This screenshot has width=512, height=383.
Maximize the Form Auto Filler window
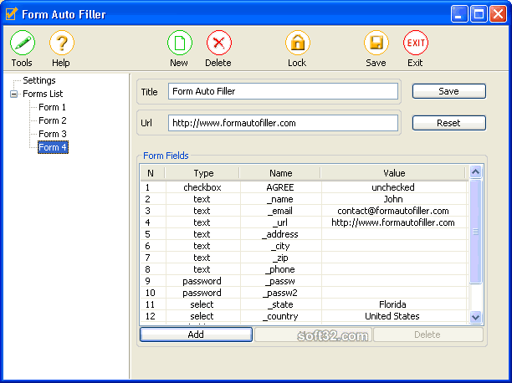(x=479, y=14)
